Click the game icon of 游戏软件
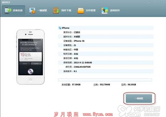 [105, 11]
